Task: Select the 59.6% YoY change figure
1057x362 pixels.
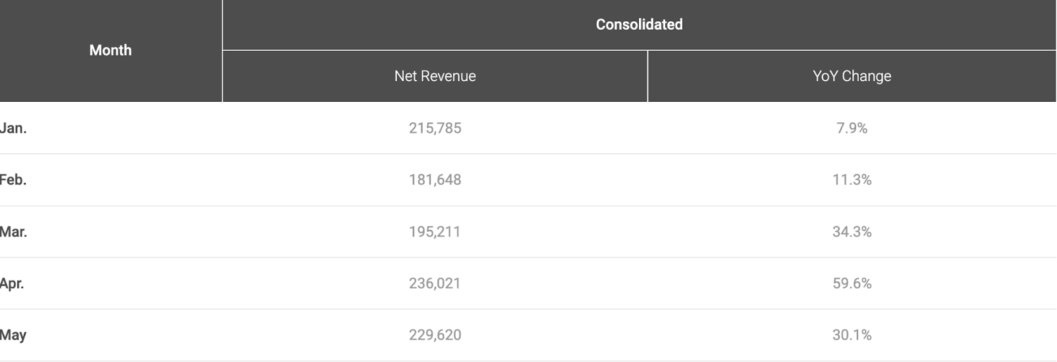Action: pos(852,283)
